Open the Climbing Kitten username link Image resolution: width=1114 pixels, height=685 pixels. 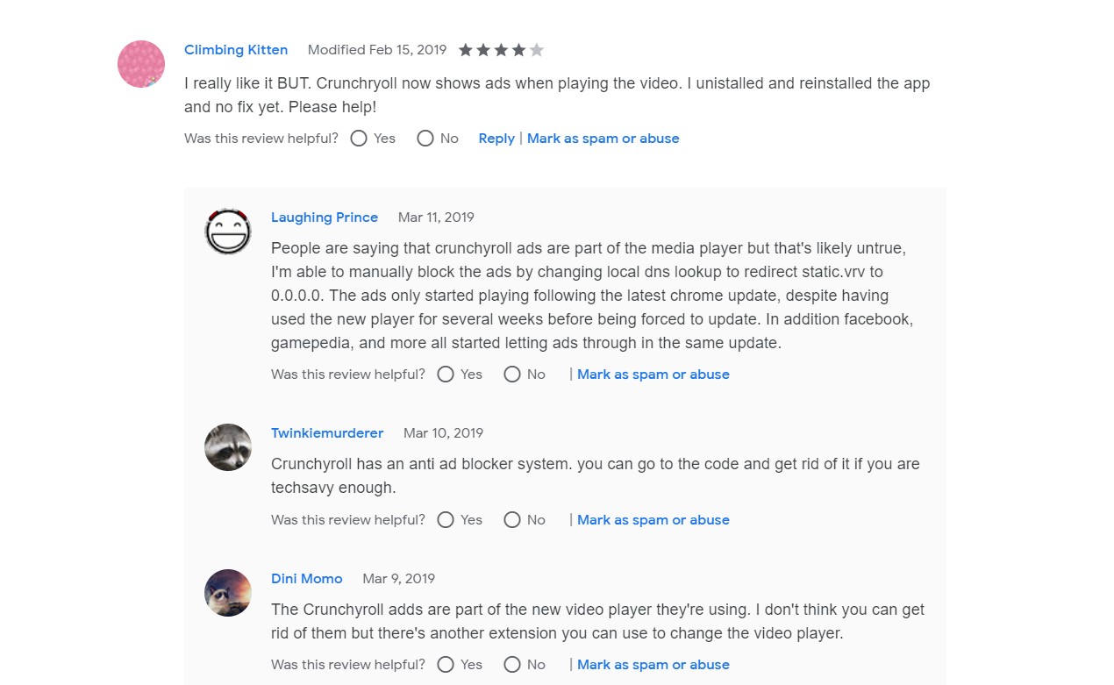point(236,50)
